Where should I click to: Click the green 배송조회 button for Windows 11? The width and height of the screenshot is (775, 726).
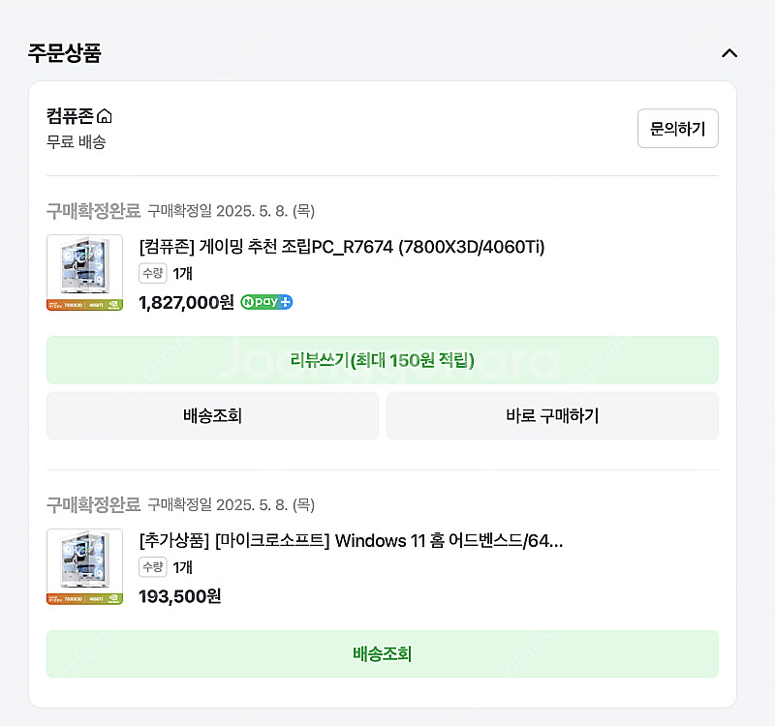point(382,654)
